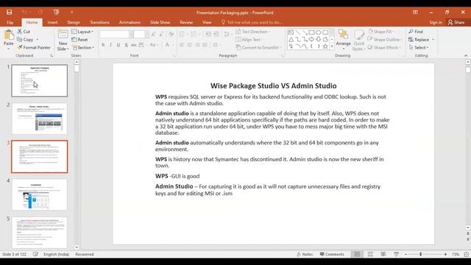The image size is (471, 265).
Task: Toggle Italic formatting
Action: tap(110, 45)
